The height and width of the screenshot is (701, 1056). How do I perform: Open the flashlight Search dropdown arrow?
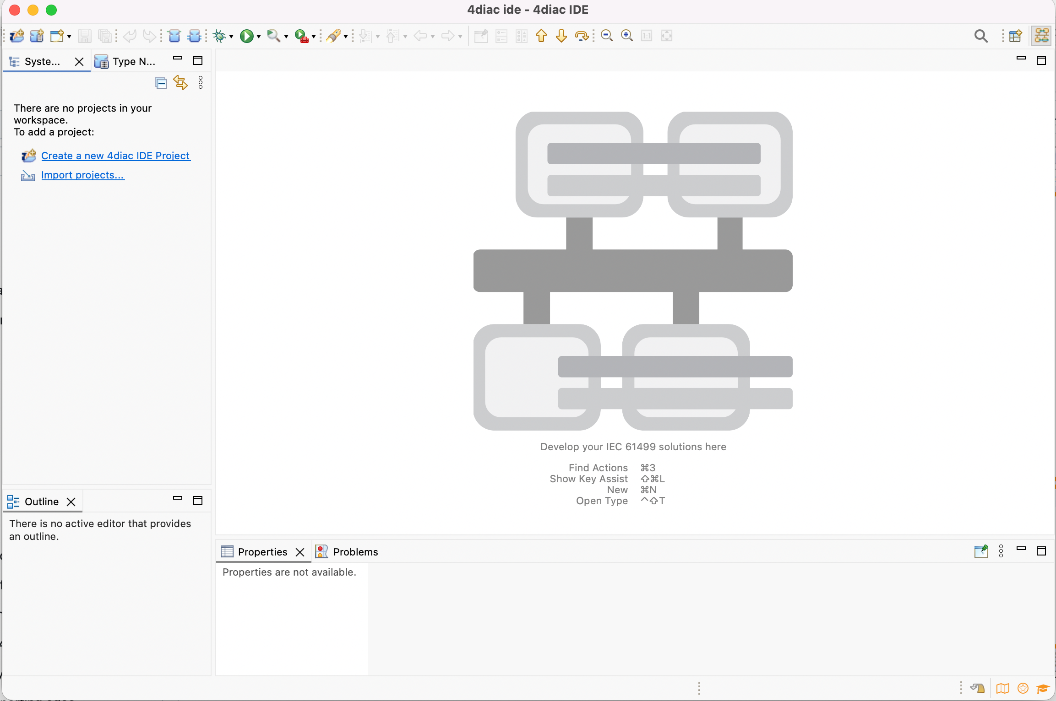coord(346,37)
